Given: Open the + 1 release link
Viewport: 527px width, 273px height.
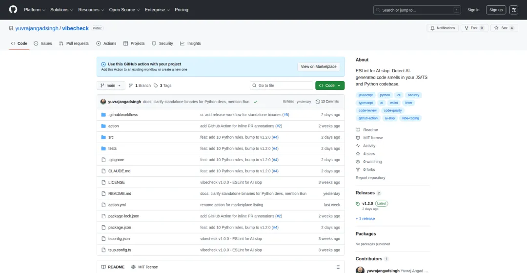Looking at the screenshot, I should tap(365, 218).
